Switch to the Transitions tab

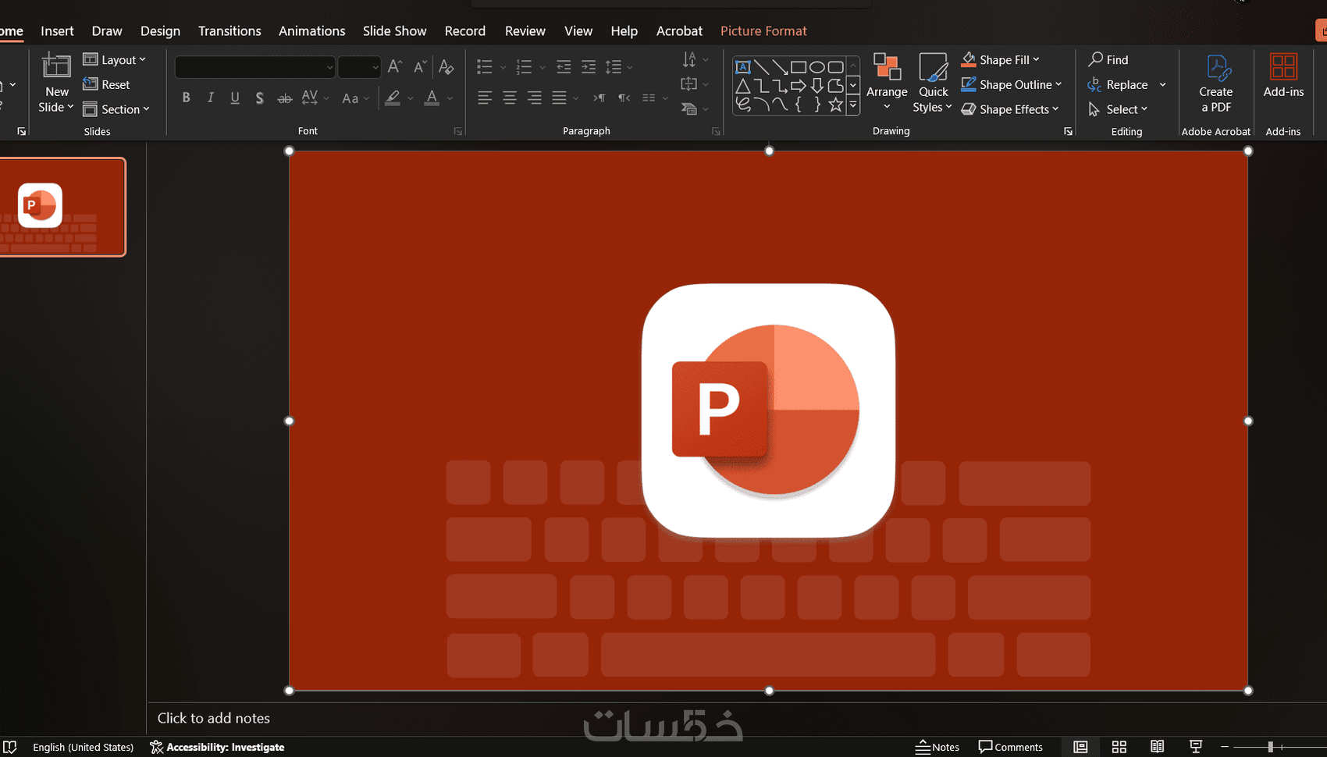[x=229, y=31]
